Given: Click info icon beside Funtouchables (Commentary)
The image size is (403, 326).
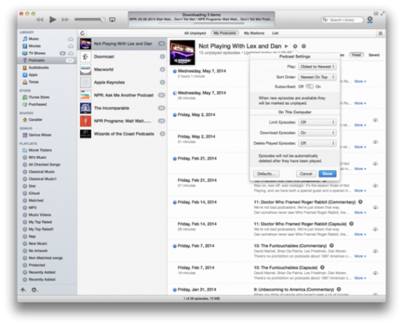Looking at the screenshot, I should click(x=332, y=245).
